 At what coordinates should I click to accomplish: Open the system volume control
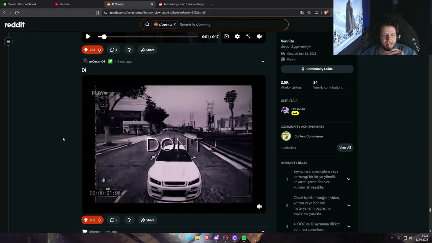411,238
